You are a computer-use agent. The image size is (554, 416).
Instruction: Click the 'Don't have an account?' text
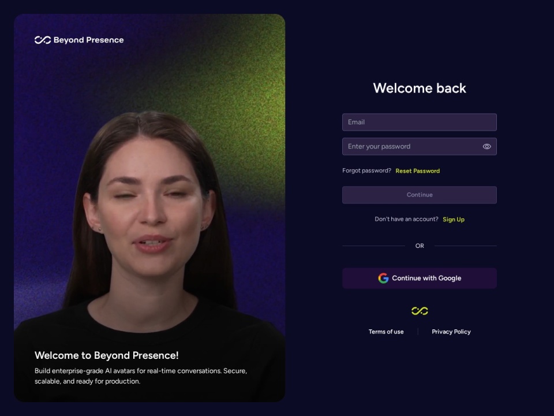406,219
